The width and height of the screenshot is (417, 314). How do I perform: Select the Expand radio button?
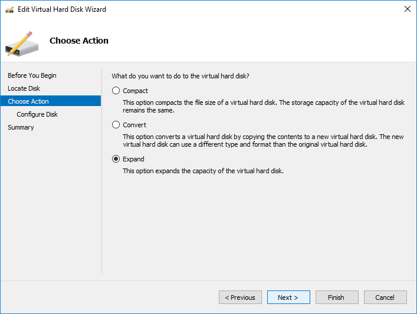(x=116, y=159)
